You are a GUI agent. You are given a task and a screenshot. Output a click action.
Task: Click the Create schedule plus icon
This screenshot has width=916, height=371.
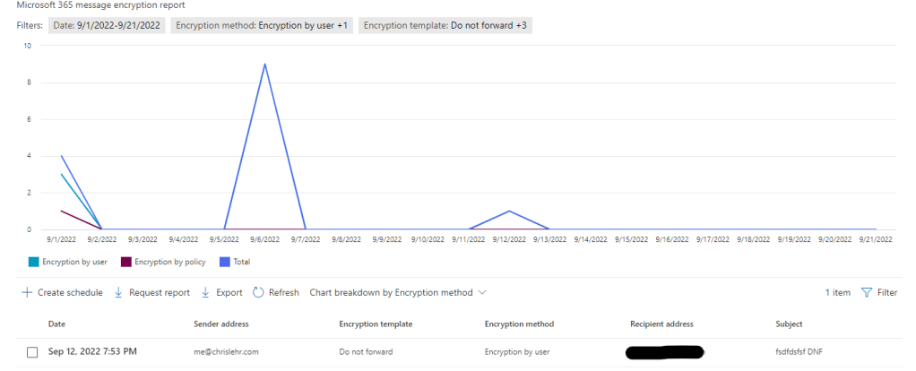tap(27, 292)
